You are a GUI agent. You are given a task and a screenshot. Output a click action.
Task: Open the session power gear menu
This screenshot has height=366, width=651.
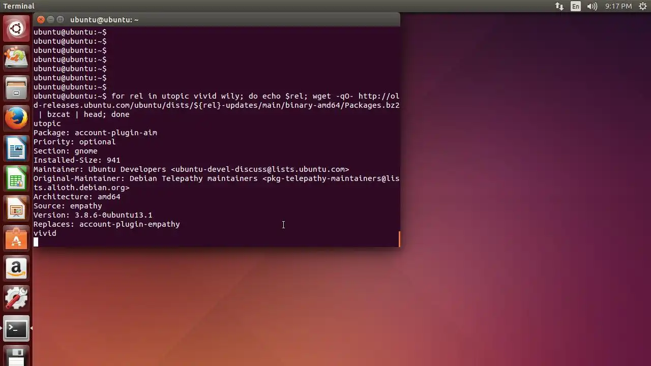(x=642, y=6)
